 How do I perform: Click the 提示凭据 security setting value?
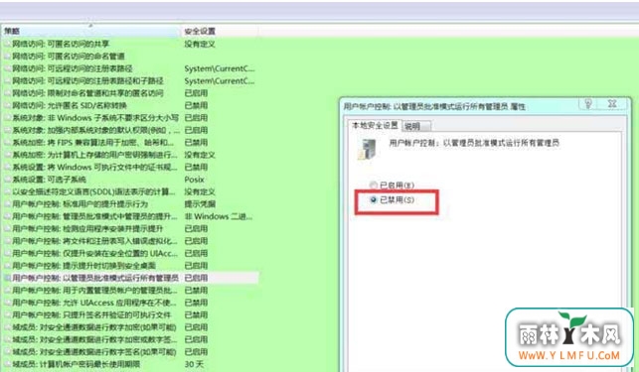pyautogui.click(x=200, y=204)
